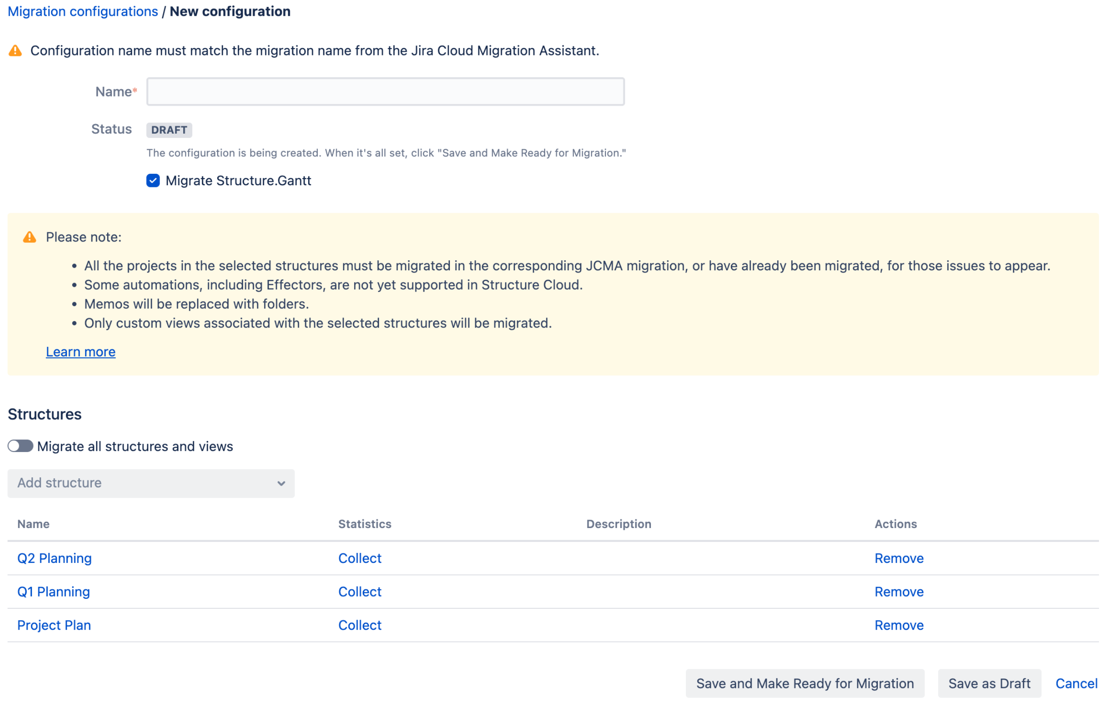
Task: Click the Description column header
Action: (619, 524)
